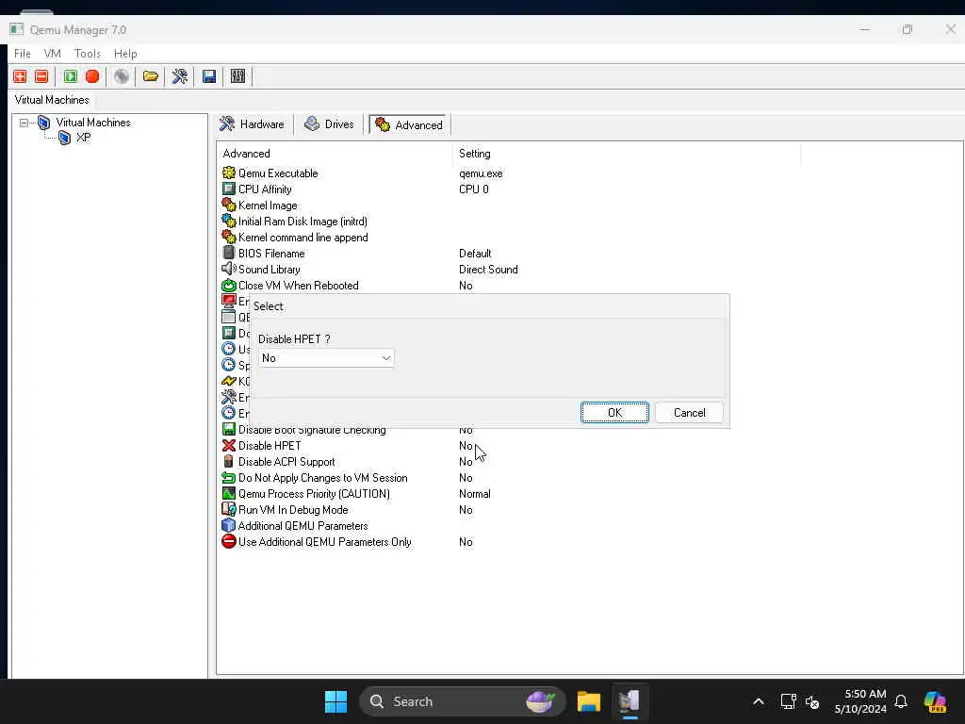Click the Initial Ram Disk Image icon
The image size is (965, 724).
[229, 221]
